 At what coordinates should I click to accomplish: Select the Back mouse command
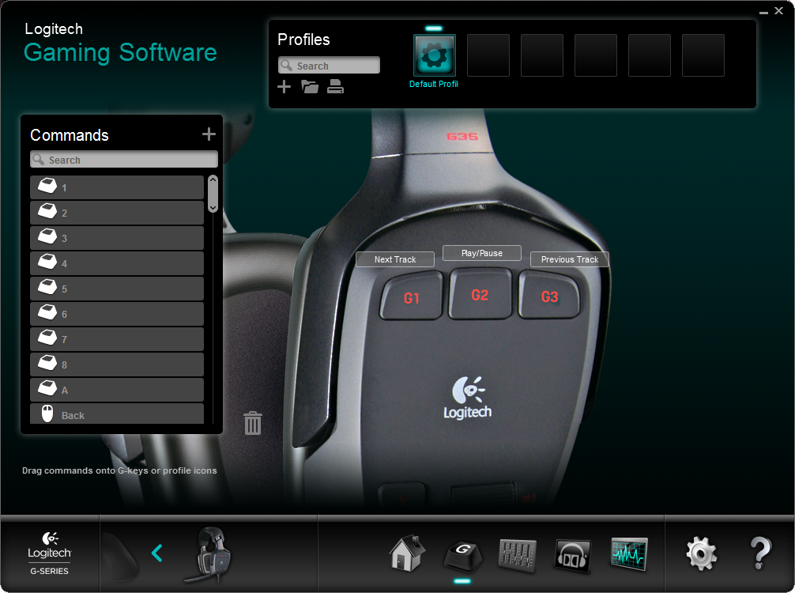pos(117,414)
